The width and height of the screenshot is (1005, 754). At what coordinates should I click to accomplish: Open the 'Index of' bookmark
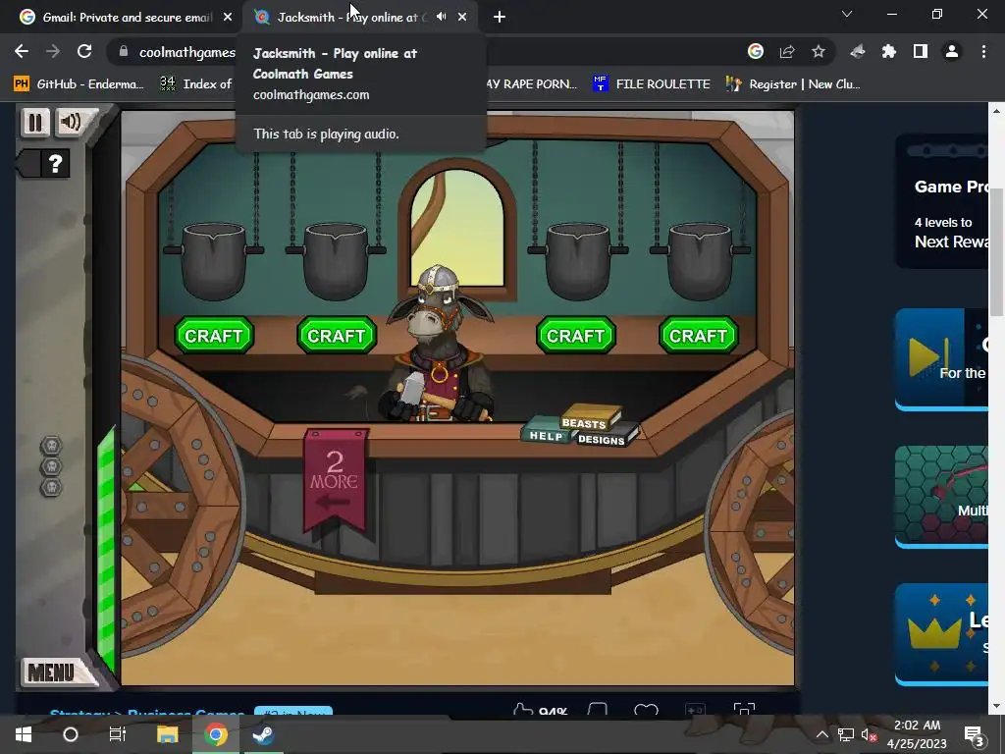196,84
